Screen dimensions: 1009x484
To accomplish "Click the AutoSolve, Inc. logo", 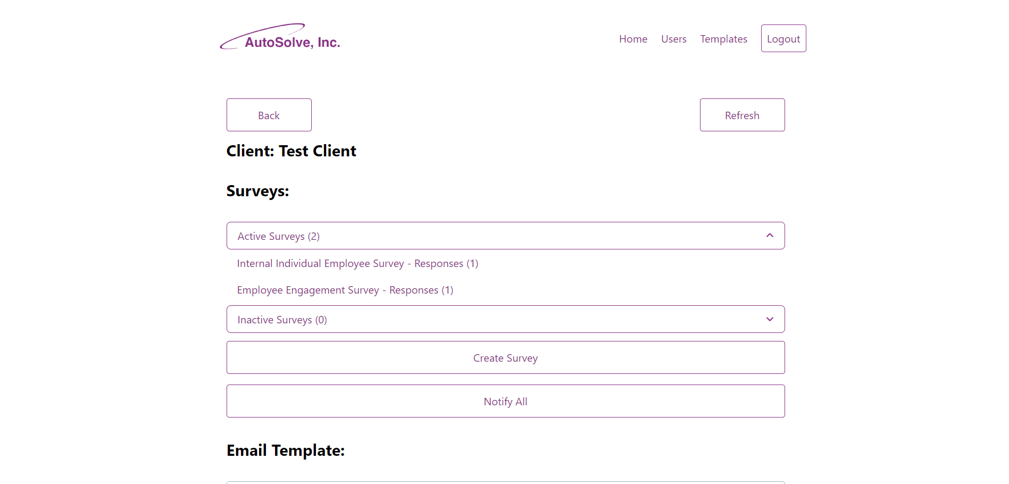I will (x=280, y=37).
